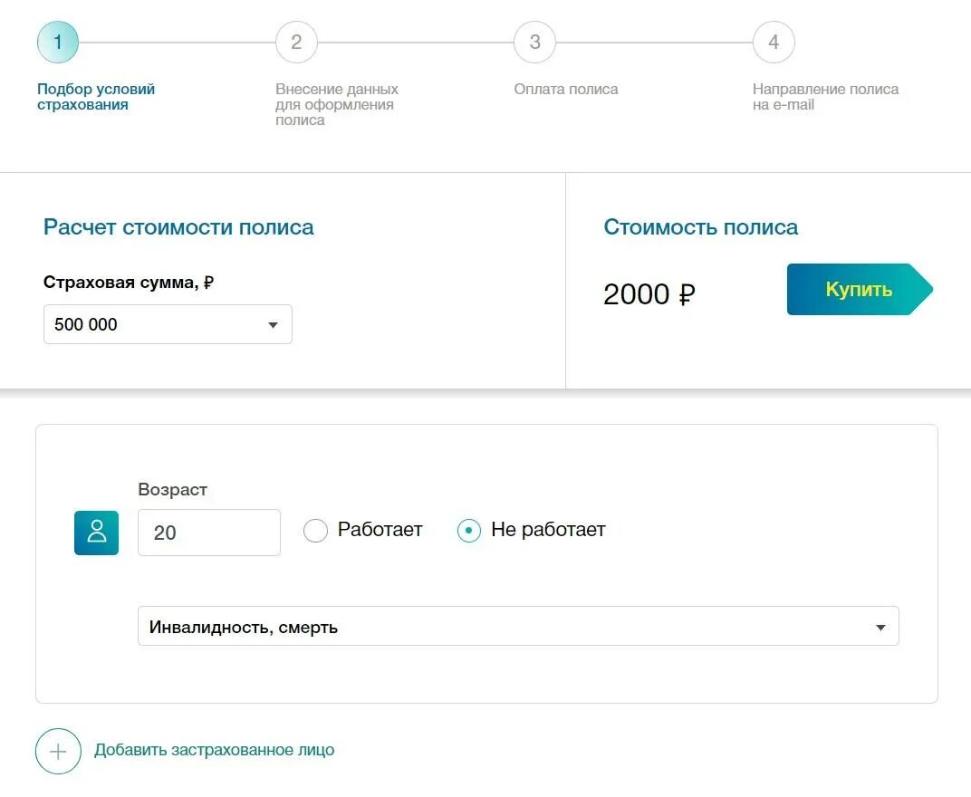Go to "Подбор условий страхования" step
Image resolution: width=971 pixels, height=797 pixels.
pyautogui.click(x=96, y=97)
